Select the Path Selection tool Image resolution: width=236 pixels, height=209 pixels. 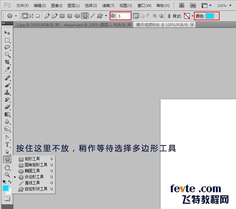pos(7,151)
